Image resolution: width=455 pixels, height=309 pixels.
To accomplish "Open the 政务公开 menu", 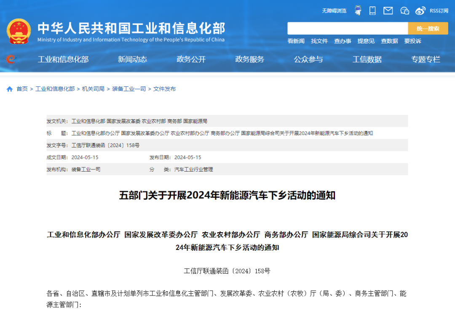I will click(x=191, y=59).
